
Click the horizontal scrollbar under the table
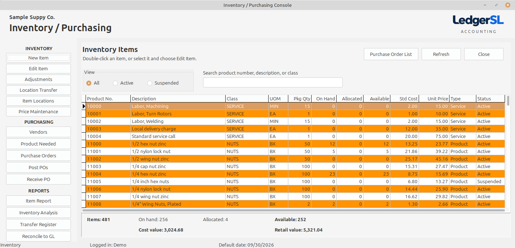pyautogui.click(x=294, y=210)
